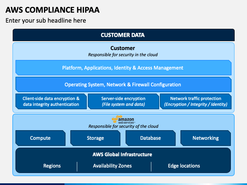Select Network traffic protection box
Viewport: 247px width, 185px height.
[196, 101]
